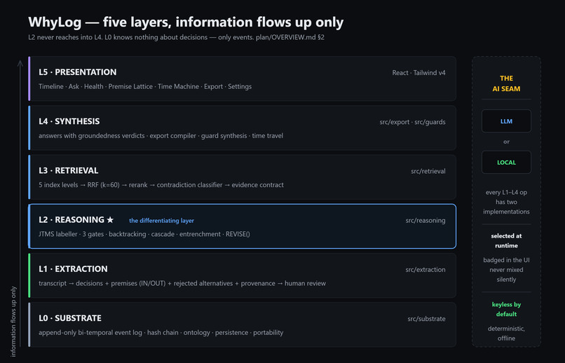The image size is (565, 363).
Task: Click the star beside L2 REASONING
Action: (x=110, y=219)
